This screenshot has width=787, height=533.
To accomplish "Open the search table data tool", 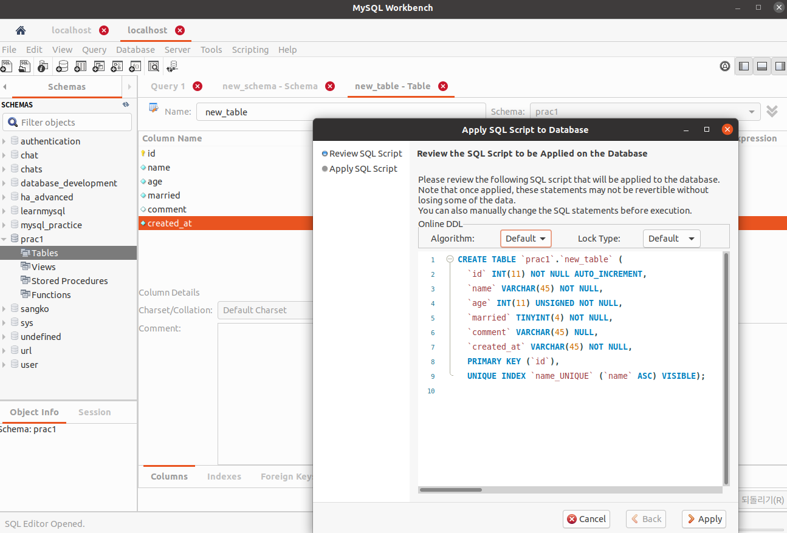I will click(153, 66).
